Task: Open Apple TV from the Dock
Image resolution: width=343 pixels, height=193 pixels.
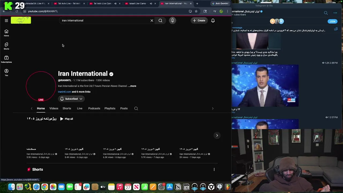Action: 103,187
